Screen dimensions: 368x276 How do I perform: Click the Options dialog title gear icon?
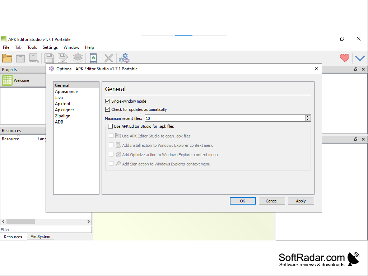click(x=52, y=69)
